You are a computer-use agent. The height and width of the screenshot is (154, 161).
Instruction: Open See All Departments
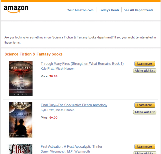138,10
